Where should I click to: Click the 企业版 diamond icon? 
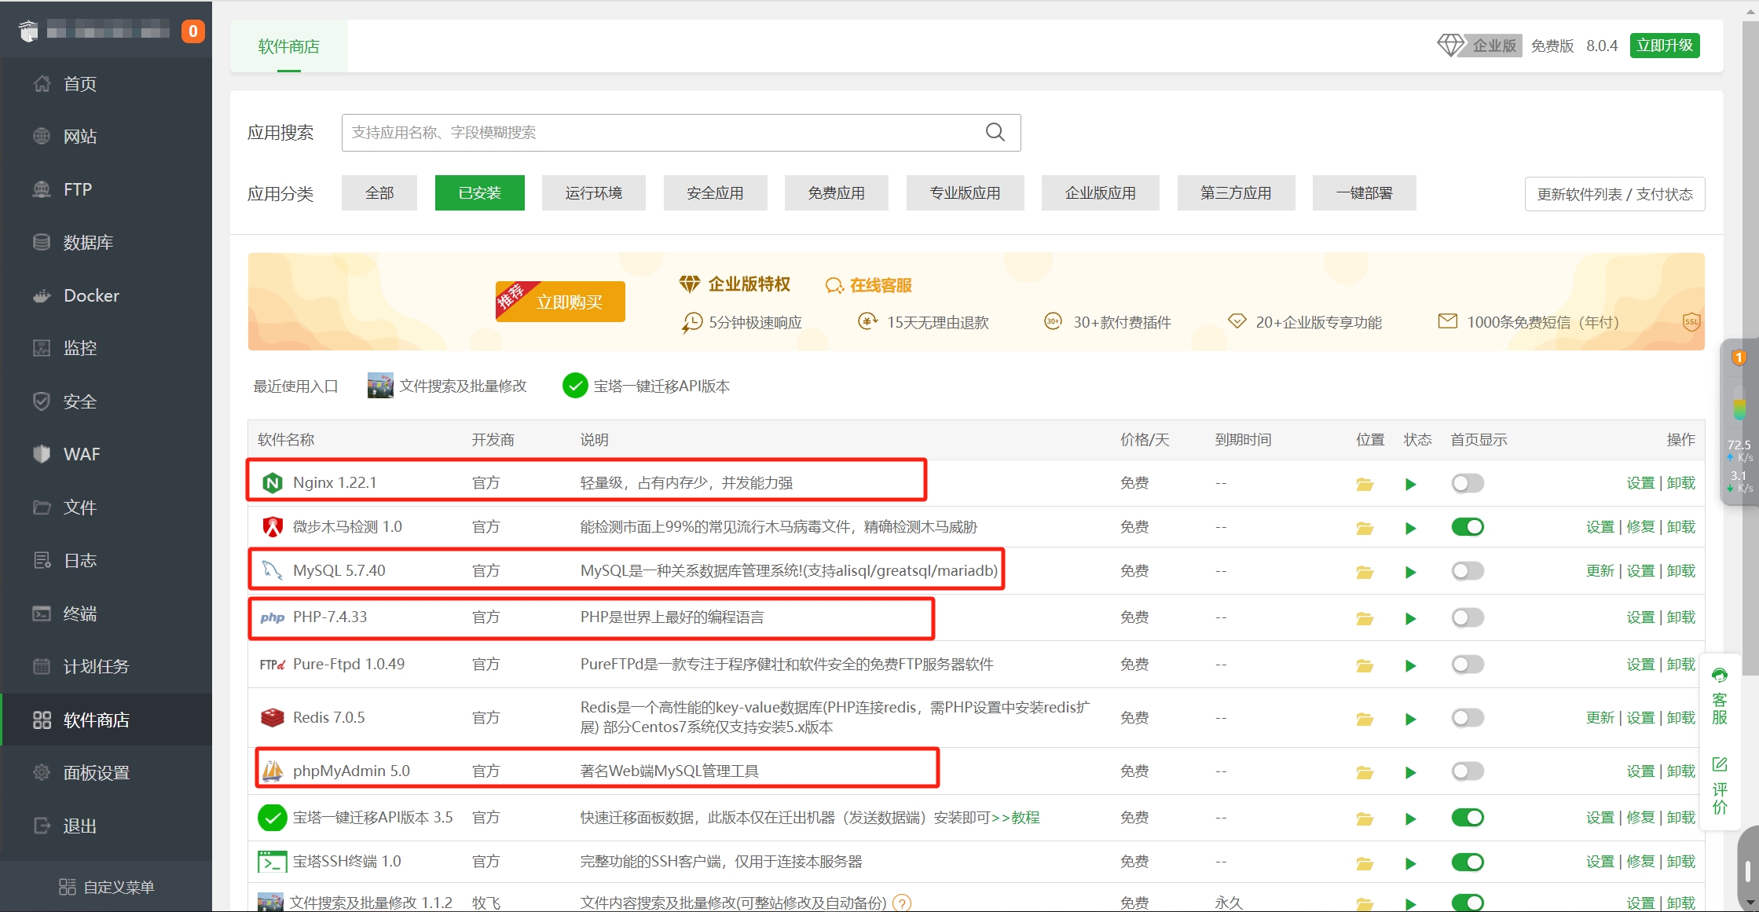[x=1451, y=46]
